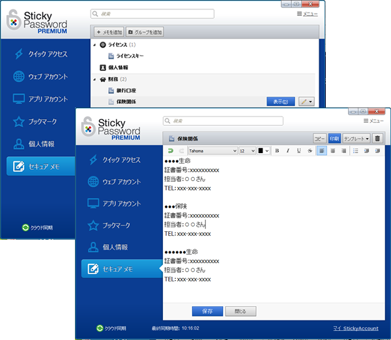The width and height of the screenshot is (391, 340).
Task: Save the memo with 保存 button
Action: click(207, 311)
